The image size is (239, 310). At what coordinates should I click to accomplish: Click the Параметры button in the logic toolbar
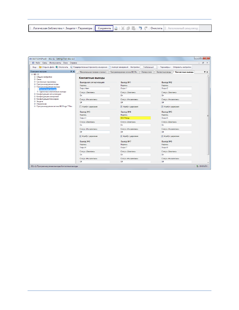[x=85, y=28]
